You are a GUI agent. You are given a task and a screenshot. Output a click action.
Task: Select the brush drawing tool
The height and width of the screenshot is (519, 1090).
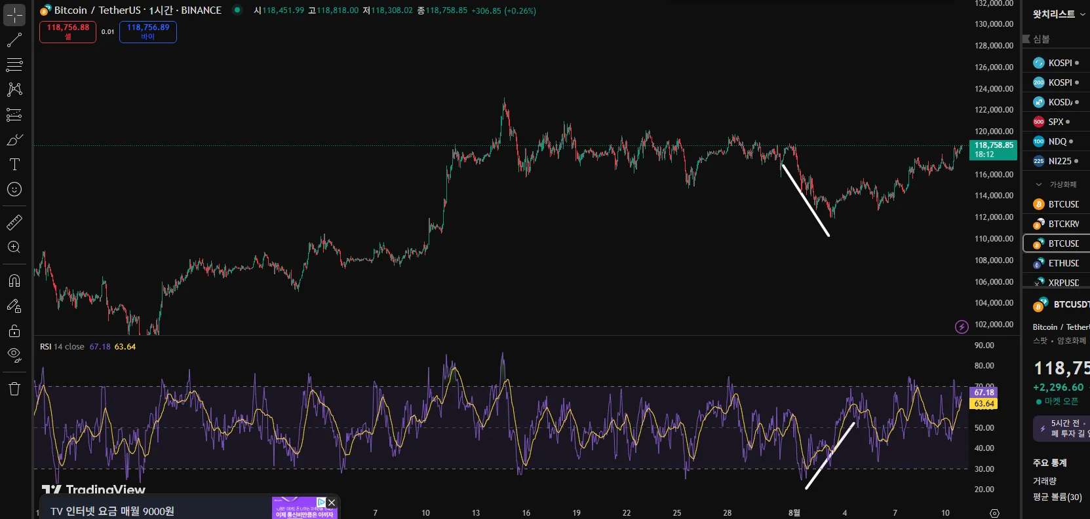point(14,139)
